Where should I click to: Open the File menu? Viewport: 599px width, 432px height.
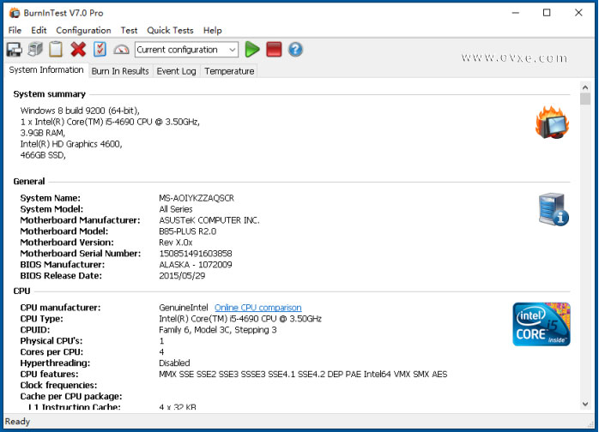point(15,30)
